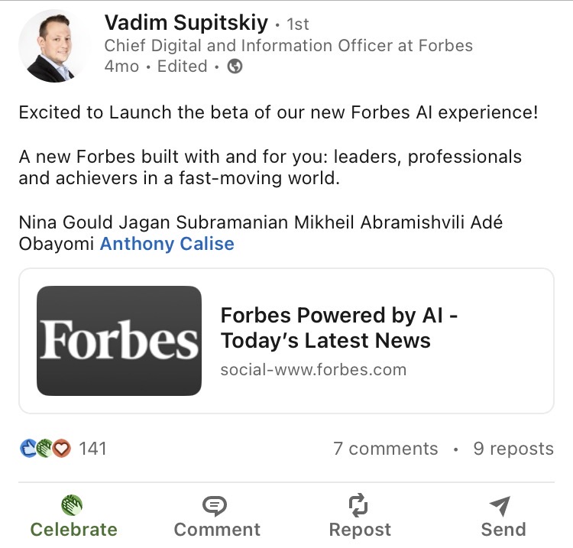The image size is (573, 548).
Task: Open the reaction emoji icons cluster
Action: [x=45, y=449]
